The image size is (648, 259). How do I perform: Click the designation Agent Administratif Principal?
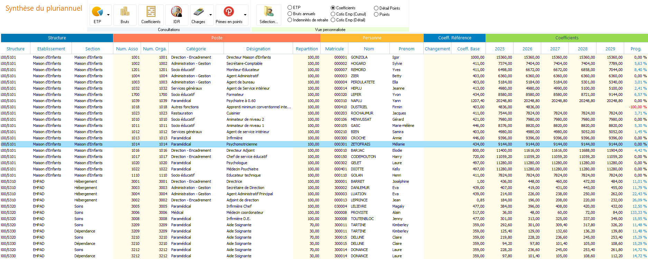point(250,194)
